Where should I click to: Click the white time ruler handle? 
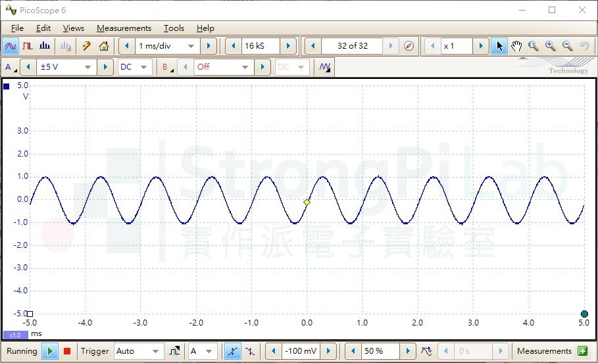coord(30,314)
